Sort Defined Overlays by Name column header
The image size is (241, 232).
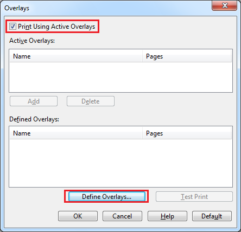tap(76, 133)
